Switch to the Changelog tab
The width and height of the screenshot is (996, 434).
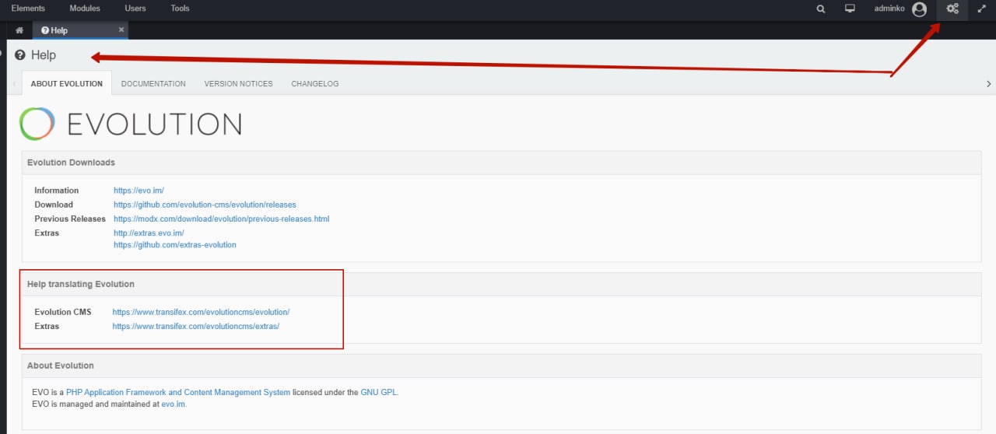click(x=315, y=83)
